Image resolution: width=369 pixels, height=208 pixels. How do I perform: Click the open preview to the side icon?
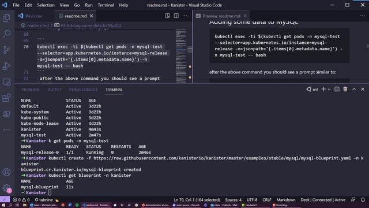tap(167, 16)
